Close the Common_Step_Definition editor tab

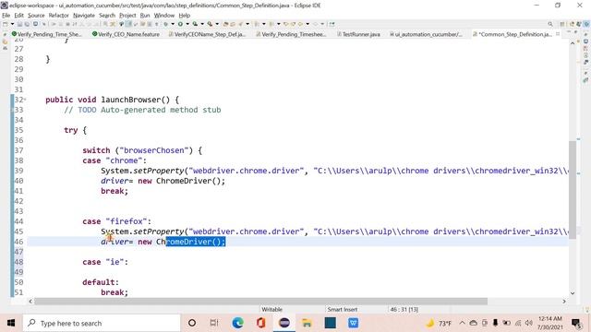tap(558, 34)
